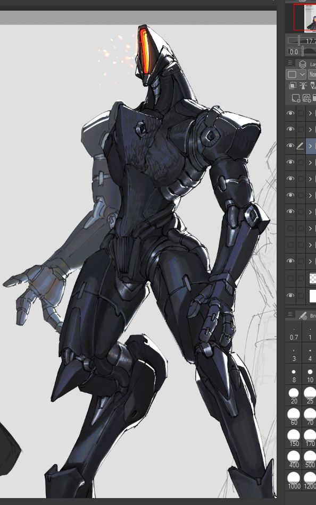Click the Set as Draft Layer icon
This screenshot has height=505, width=316.
(313, 86)
